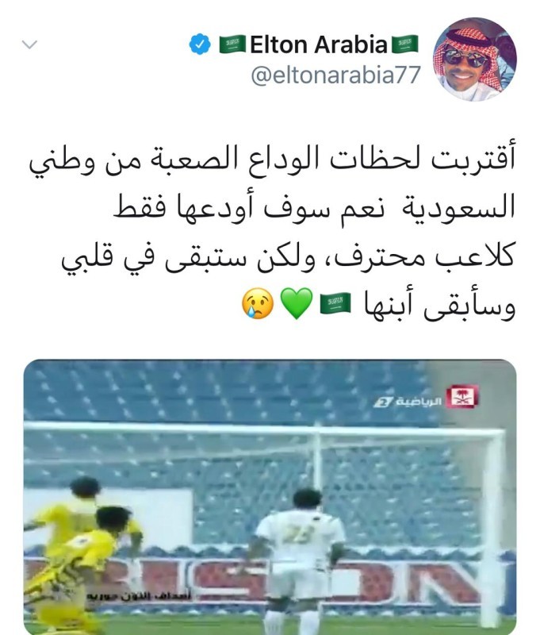Click the green heart emoji
540x635 pixels.
297,304
